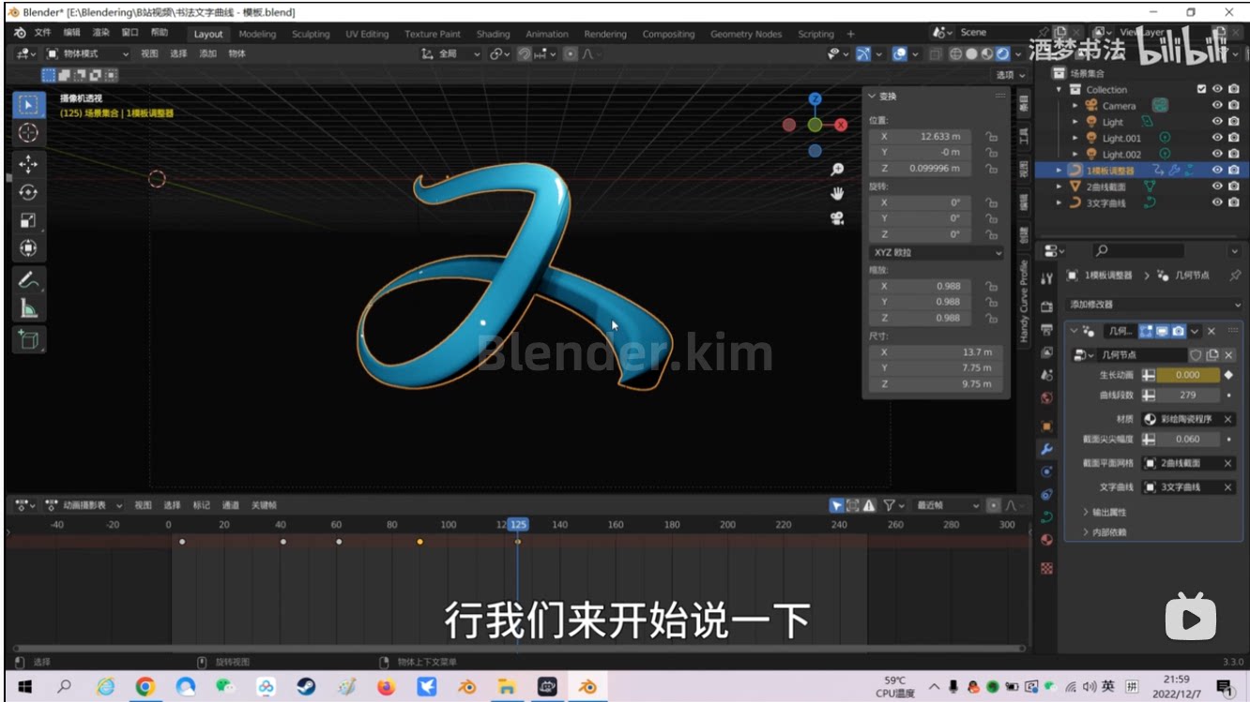Viewport: 1250px width, 702px height.
Task: Open the 物体模式 mode dropdown
Action: [87, 53]
